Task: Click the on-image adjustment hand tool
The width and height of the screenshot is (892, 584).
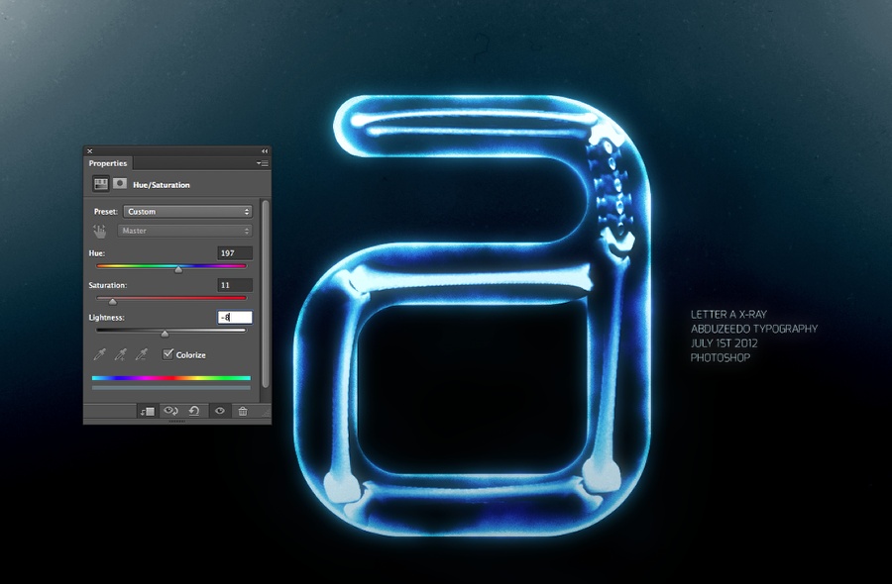Action: (99, 231)
